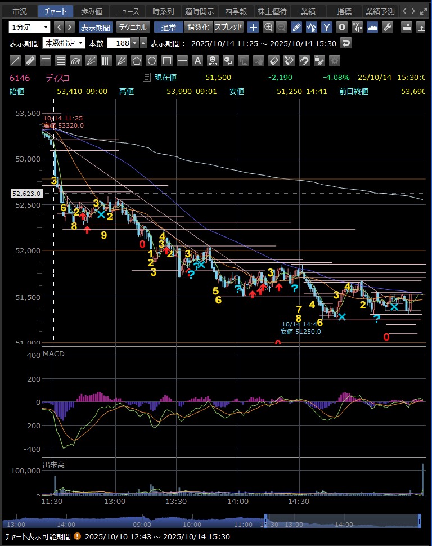Select the text annotation tool
This screenshot has width=432, height=546.
197,61
